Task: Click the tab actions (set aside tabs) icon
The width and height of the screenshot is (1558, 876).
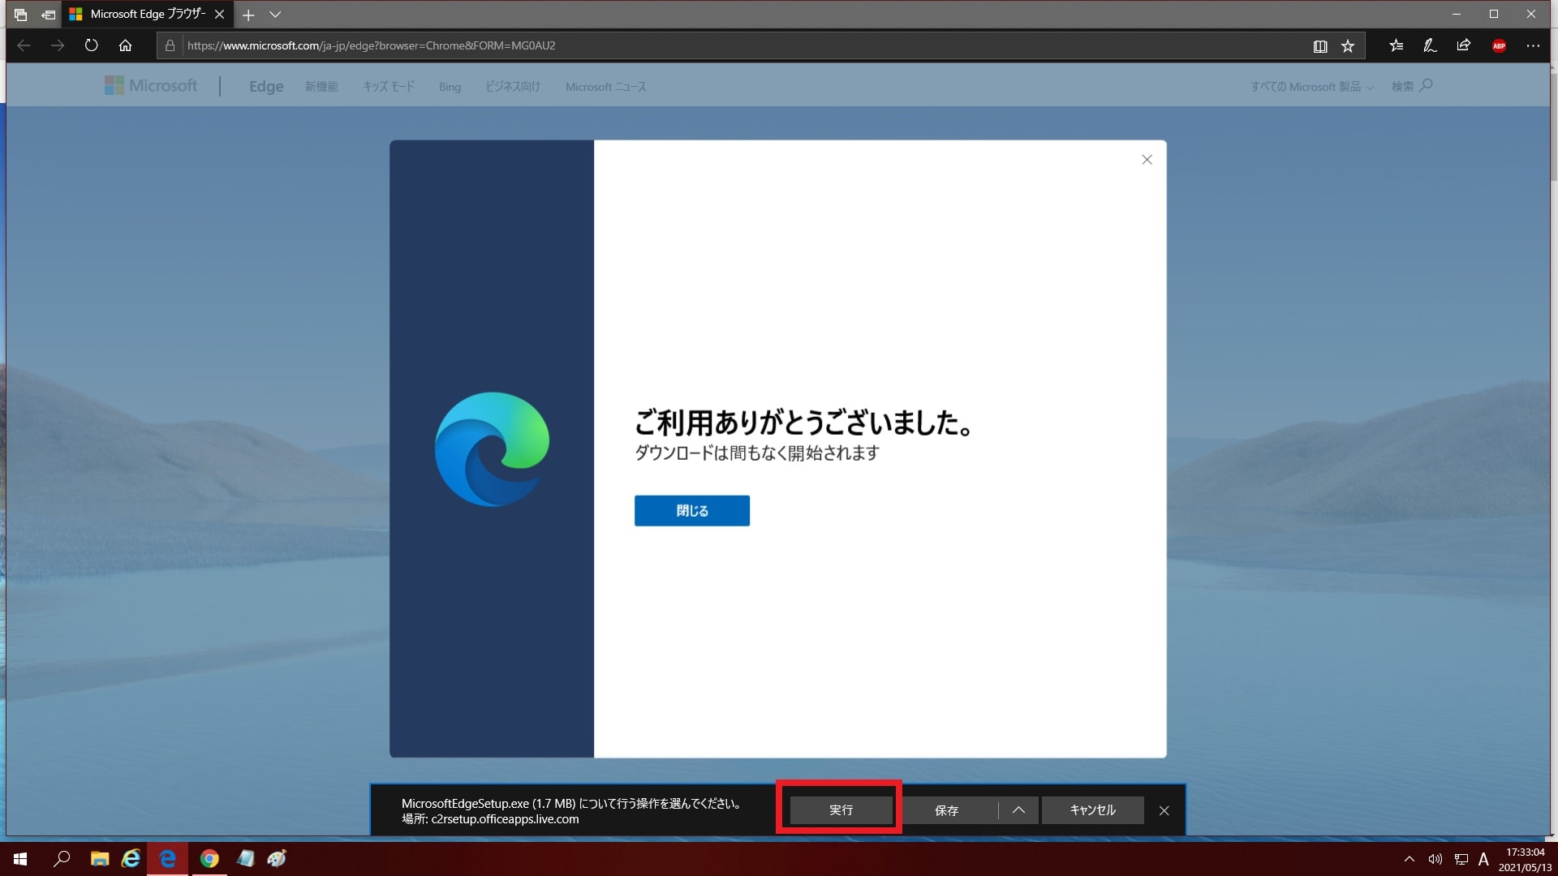Action: pyautogui.click(x=20, y=15)
